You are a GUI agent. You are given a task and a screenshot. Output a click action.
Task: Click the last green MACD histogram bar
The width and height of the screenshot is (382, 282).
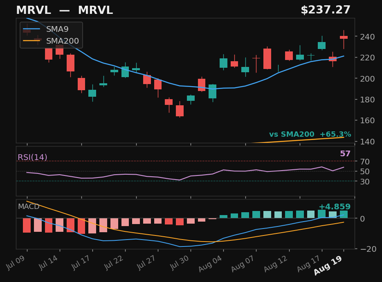[344, 214]
